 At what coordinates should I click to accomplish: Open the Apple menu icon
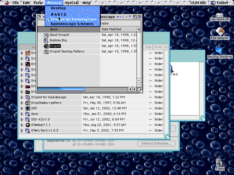(6, 3)
